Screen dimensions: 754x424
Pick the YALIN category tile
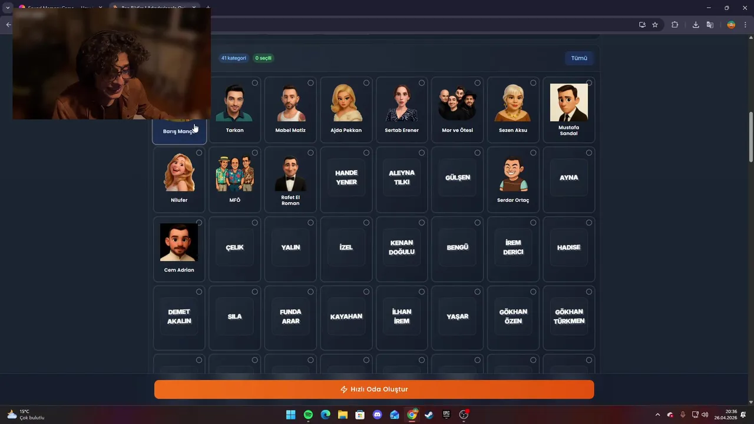[x=290, y=249]
